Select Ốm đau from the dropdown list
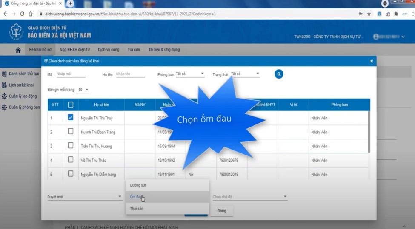The image size is (415, 229). (137, 197)
